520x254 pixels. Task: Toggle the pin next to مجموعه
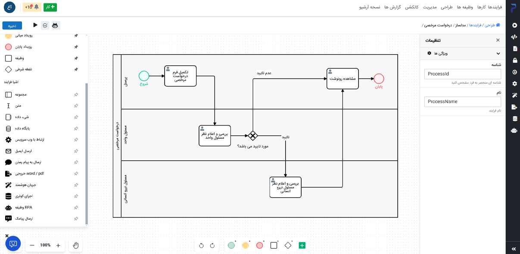(x=76, y=95)
